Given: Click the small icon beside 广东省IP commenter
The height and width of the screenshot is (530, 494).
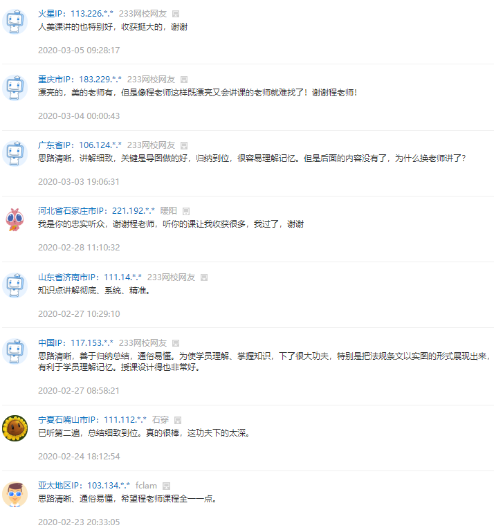Looking at the screenshot, I should pos(184,145).
